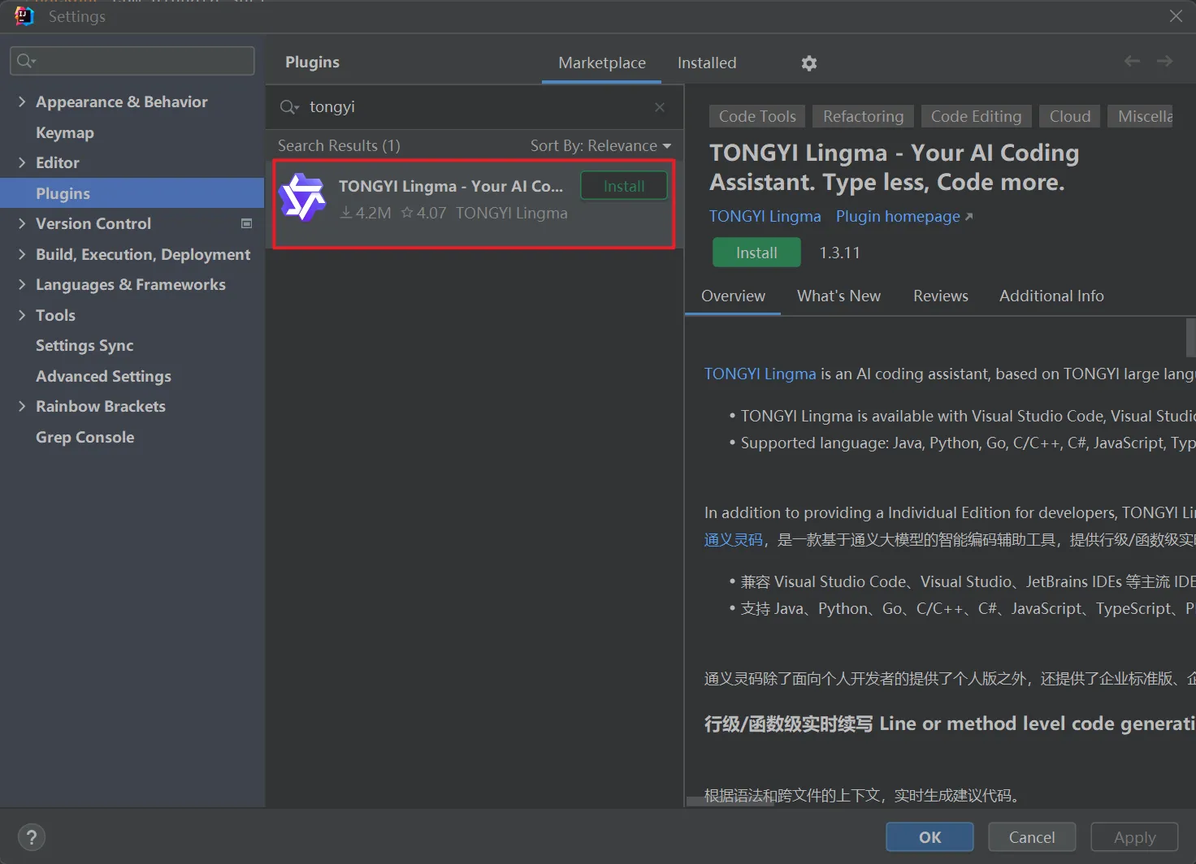Select the TONGYI Lingma search result title
This screenshot has width=1196, height=864.
pyautogui.click(x=450, y=186)
